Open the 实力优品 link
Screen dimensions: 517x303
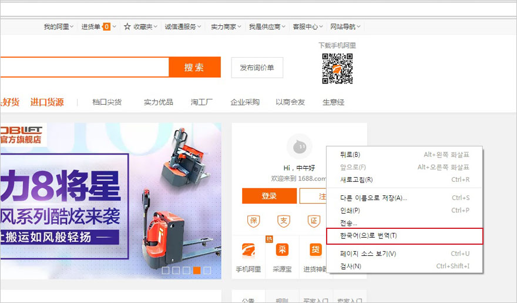[158, 102]
